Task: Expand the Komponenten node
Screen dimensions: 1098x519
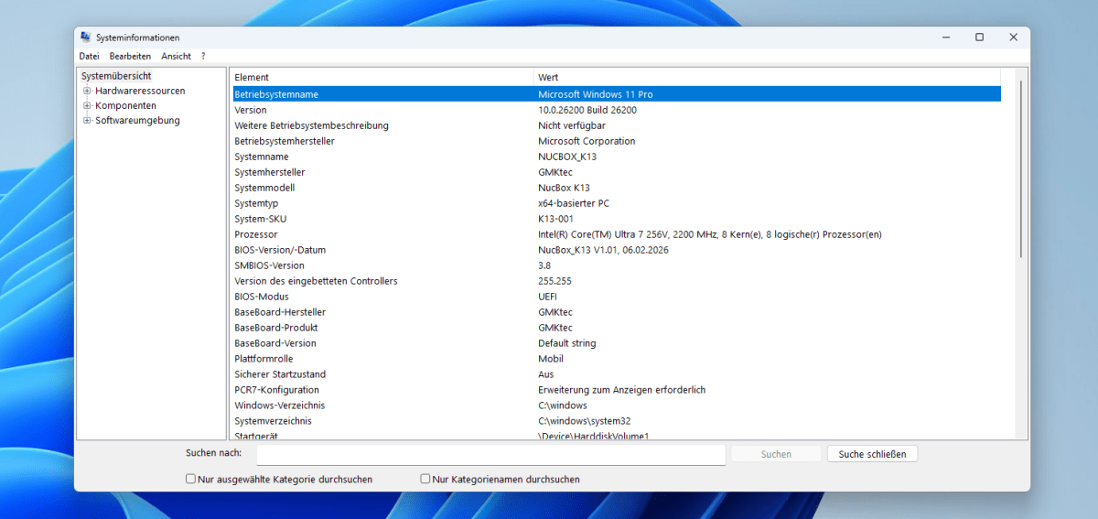Action: click(87, 105)
